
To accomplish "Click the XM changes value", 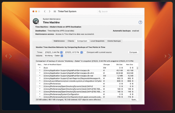I will tap(105, 68).
